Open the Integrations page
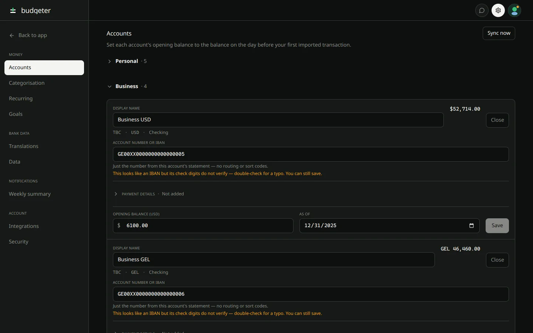 click(x=44, y=226)
